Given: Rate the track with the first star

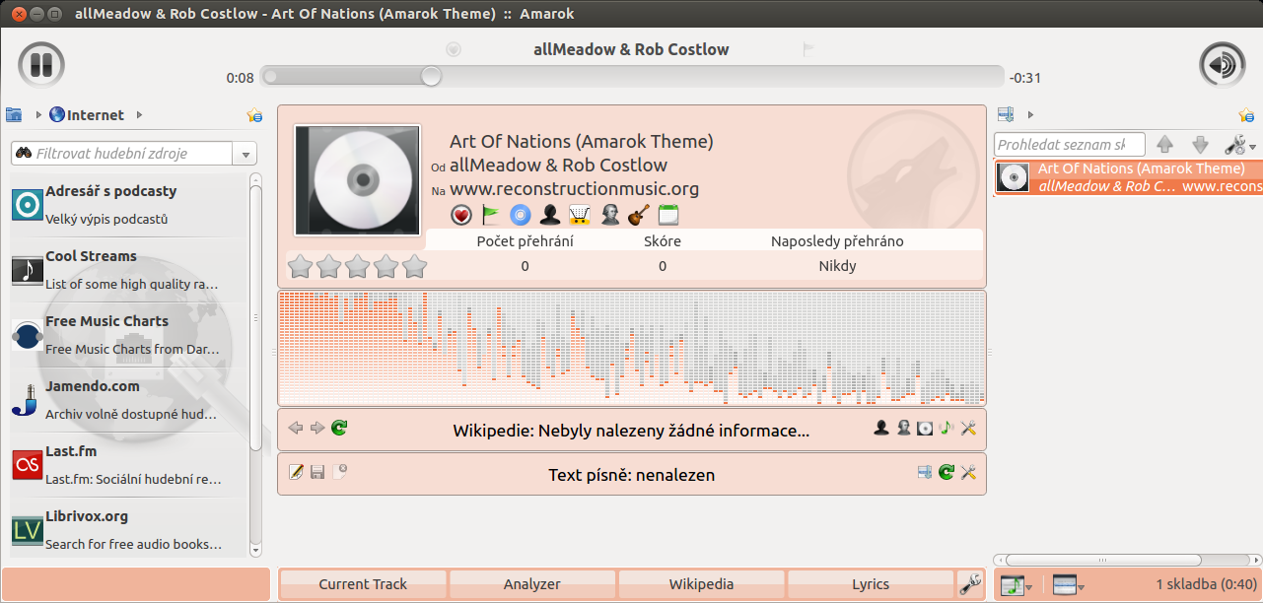Looking at the screenshot, I should (300, 266).
